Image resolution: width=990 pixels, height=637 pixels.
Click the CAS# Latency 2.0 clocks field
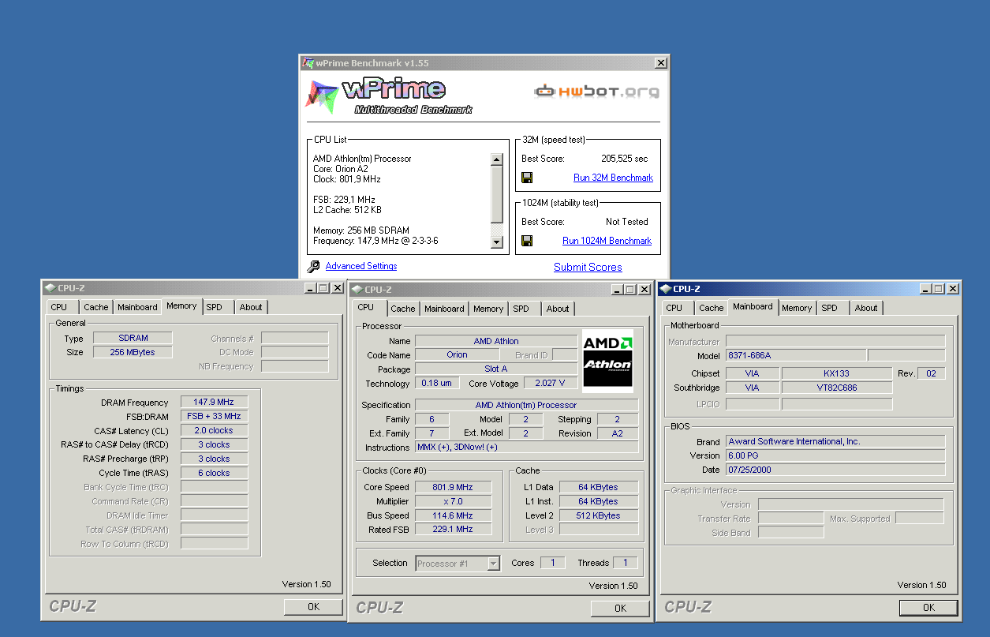215,431
